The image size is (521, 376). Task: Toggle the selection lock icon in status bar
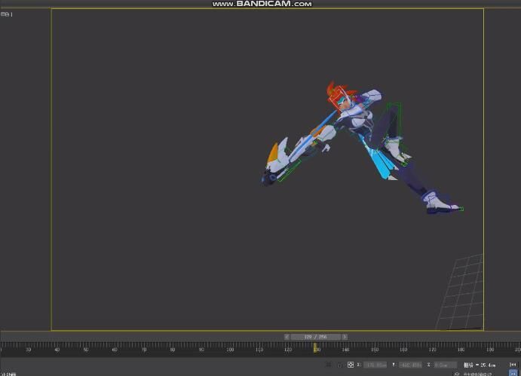tap(339, 365)
